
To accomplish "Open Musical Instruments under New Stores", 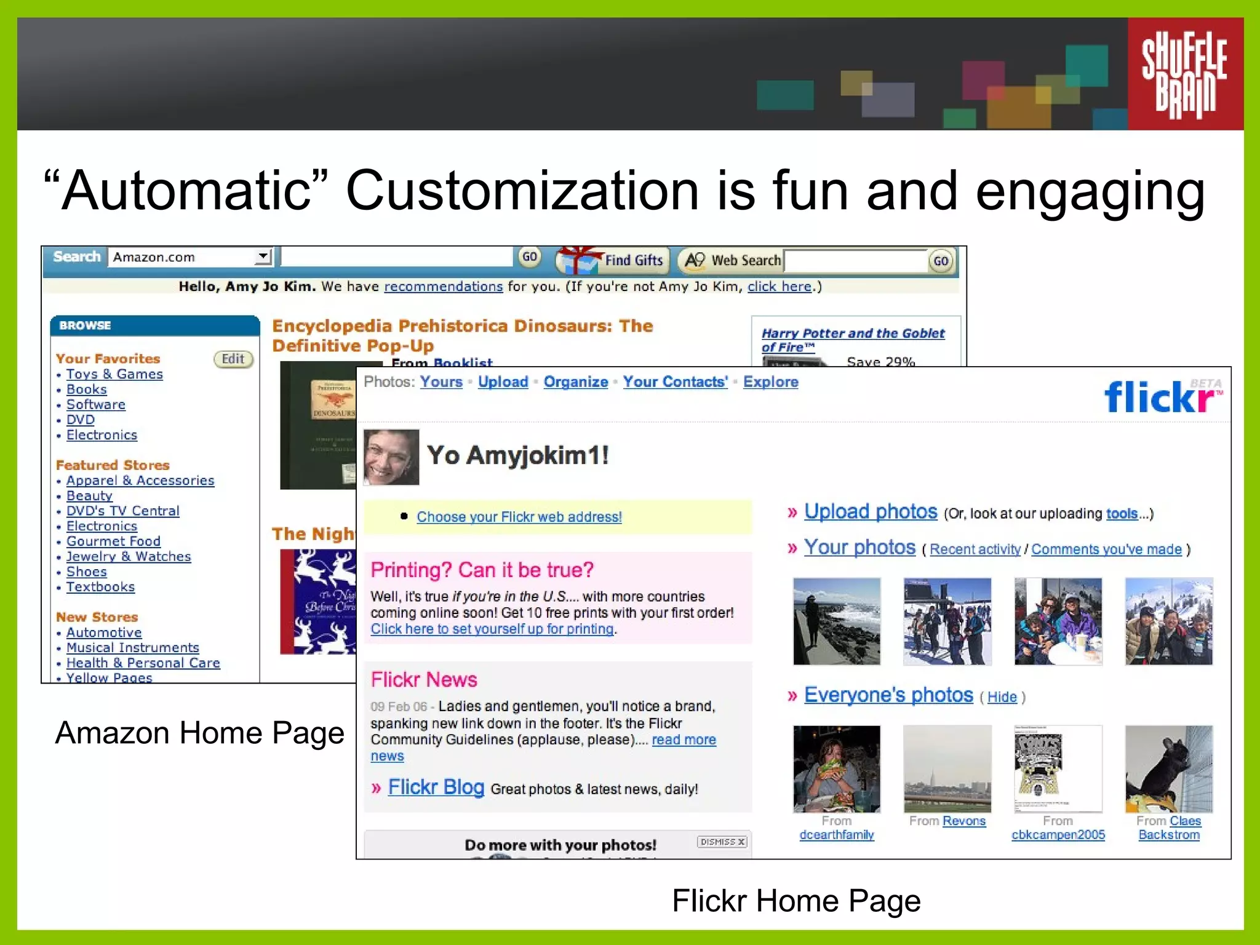I will point(133,648).
